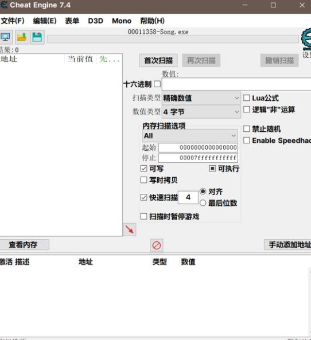Enable the Lua公式 checkbox
311x340 pixels.
[x=247, y=98]
